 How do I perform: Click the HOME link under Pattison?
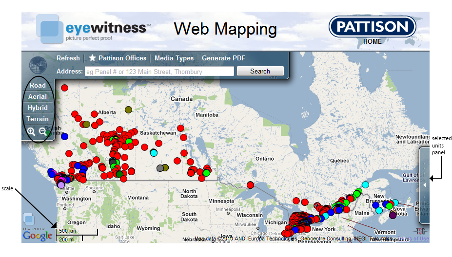click(372, 41)
